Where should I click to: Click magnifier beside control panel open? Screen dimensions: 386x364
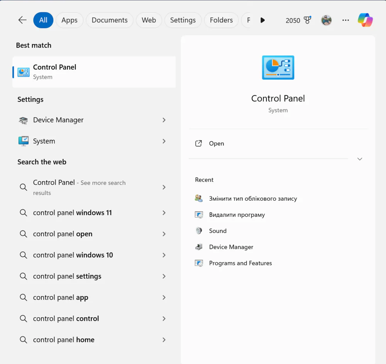[24, 234]
